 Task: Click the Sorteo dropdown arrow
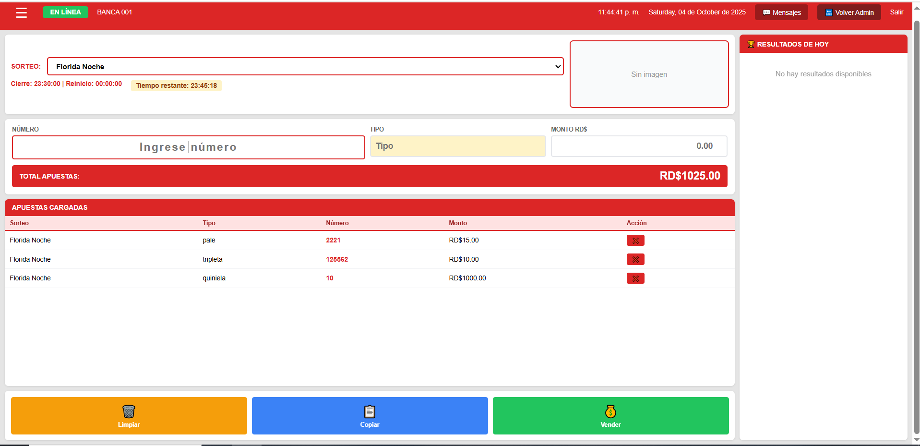pyautogui.click(x=558, y=67)
